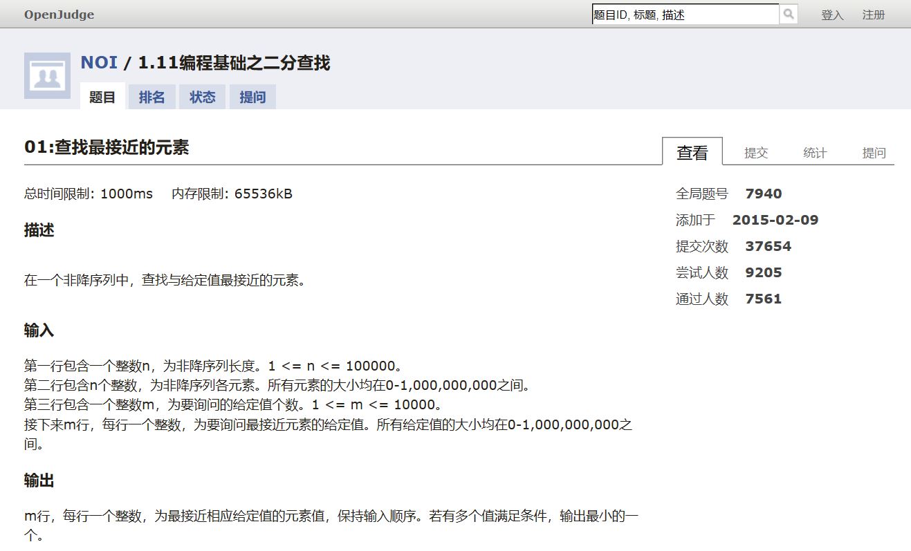Click the problem title 01:查找最接近的元素

pos(107,147)
